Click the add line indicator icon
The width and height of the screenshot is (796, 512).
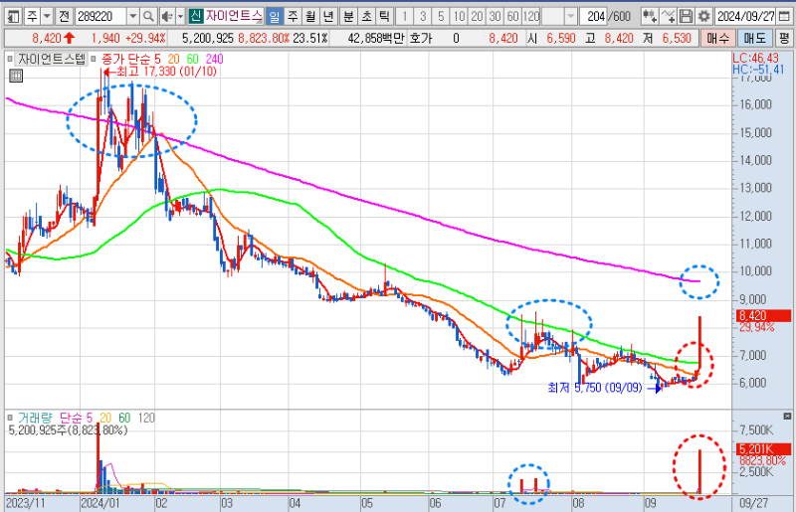pos(668,17)
